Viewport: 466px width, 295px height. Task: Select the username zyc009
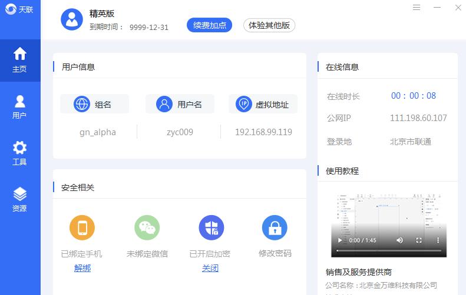180,132
